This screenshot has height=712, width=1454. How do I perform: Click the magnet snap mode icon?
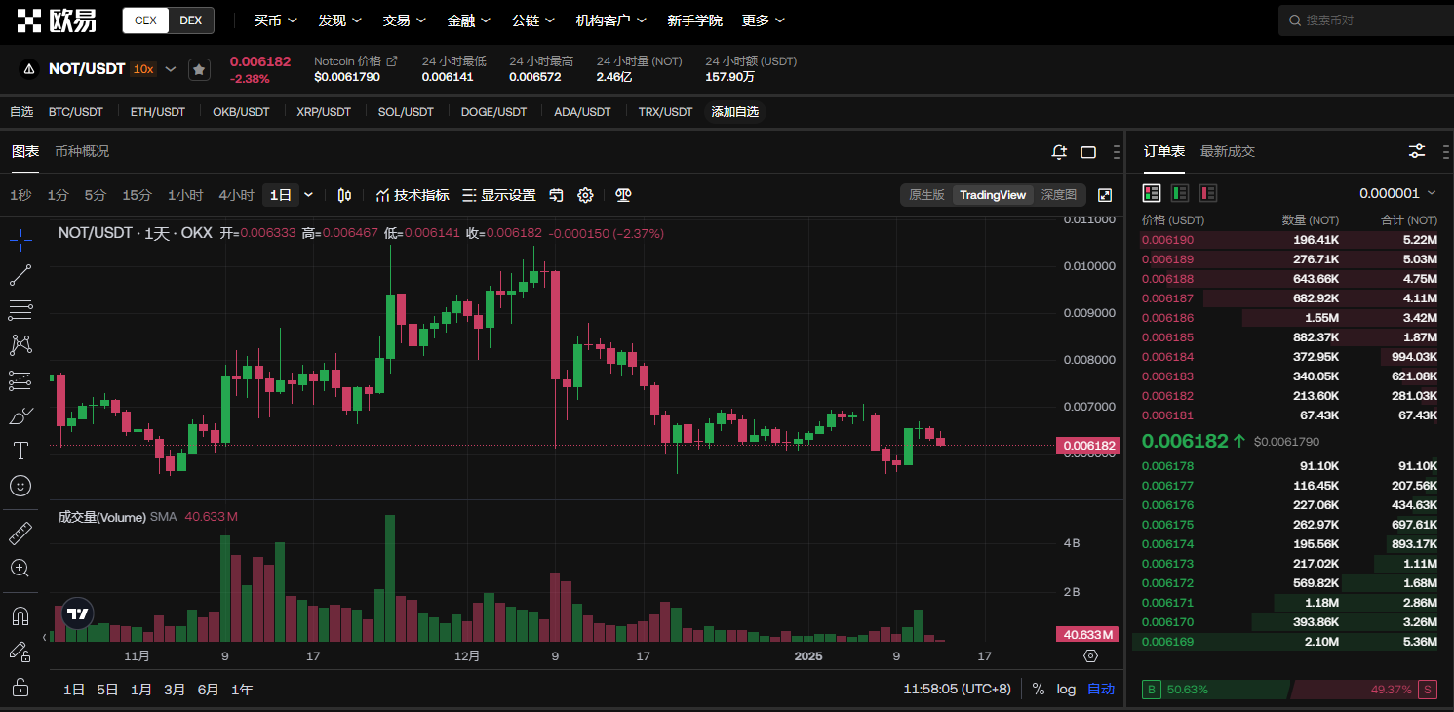click(x=20, y=616)
